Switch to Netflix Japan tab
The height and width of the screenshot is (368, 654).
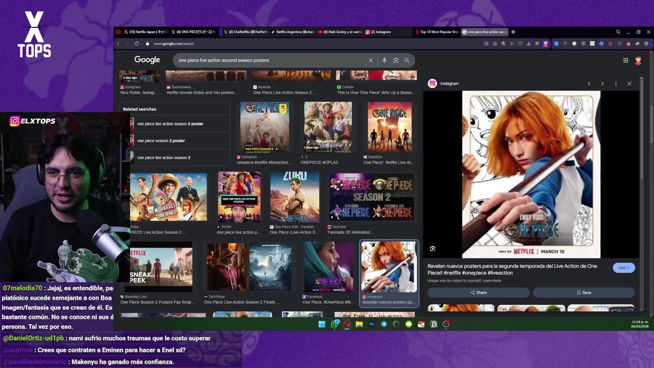click(x=146, y=32)
